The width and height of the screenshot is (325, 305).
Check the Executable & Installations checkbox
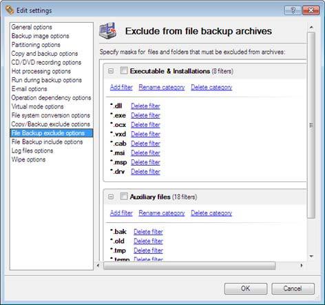point(124,70)
